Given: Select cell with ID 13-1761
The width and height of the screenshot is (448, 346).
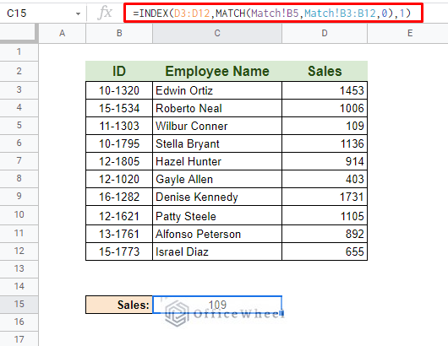Looking at the screenshot, I should (x=119, y=234).
